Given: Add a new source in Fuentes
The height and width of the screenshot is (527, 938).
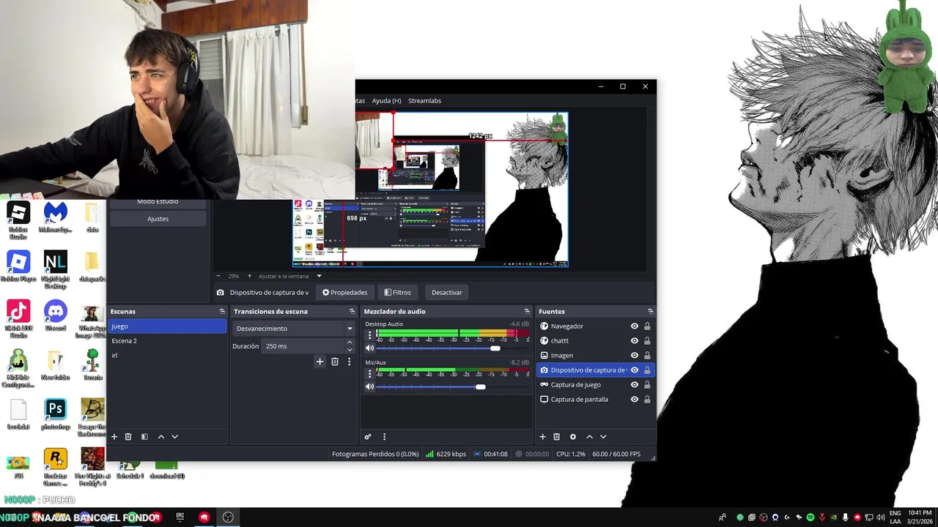Looking at the screenshot, I should [543, 437].
